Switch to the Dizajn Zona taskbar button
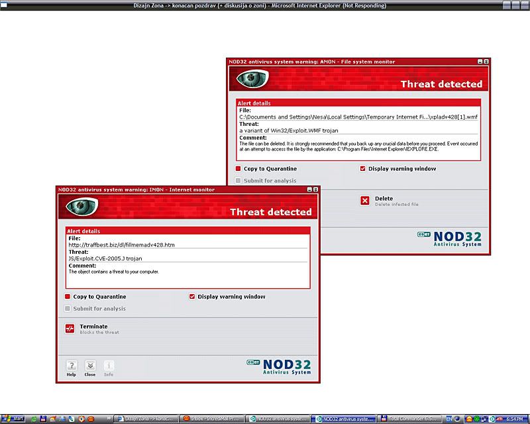Screen dimensions: 530x424 click(146, 419)
